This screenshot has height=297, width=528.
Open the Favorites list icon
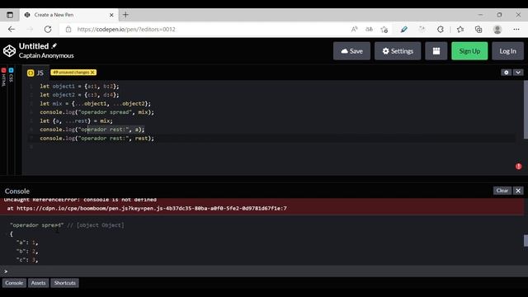click(x=460, y=30)
